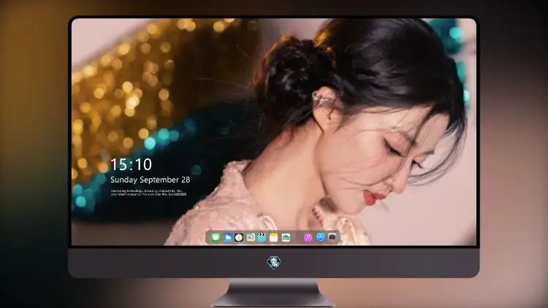Open the clapperboard video app in the dock
Viewport: 548px width, 308px height.
coord(262,237)
